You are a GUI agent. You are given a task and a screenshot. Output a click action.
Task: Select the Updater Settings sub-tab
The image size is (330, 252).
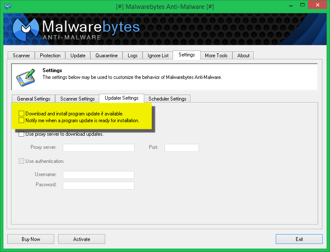tap(121, 98)
